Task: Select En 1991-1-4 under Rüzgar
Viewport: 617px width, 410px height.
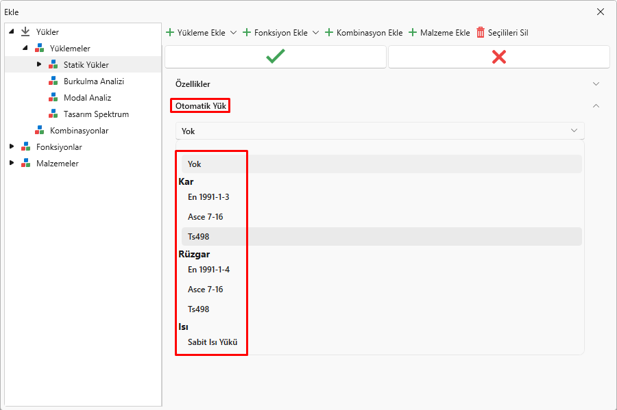Action: [x=208, y=270]
